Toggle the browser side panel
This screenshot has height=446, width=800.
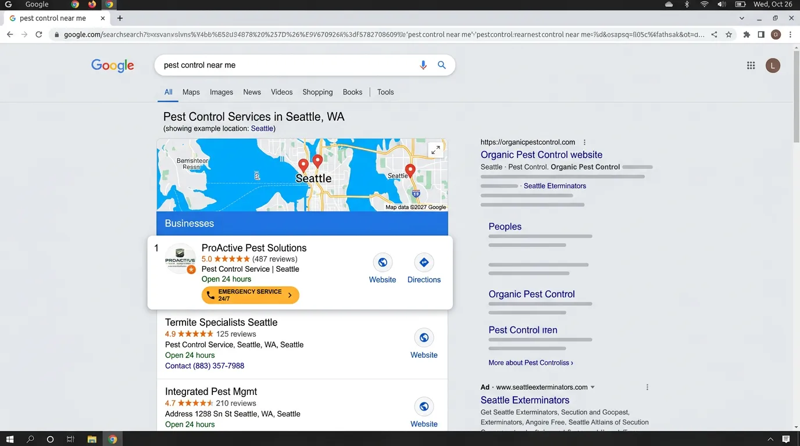click(x=761, y=35)
